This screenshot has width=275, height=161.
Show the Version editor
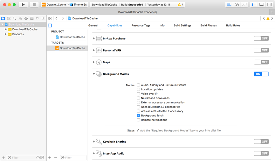244,4
